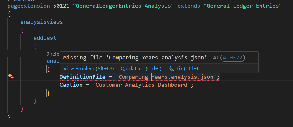Click the 0 references CodeLens above the analysis view
This screenshot has height=127, width=293.
(53, 54)
